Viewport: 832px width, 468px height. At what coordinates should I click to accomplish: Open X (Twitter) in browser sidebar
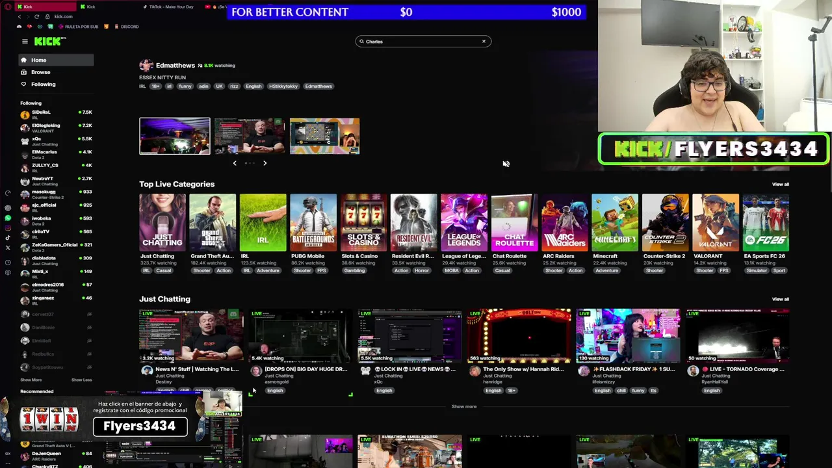[8, 248]
